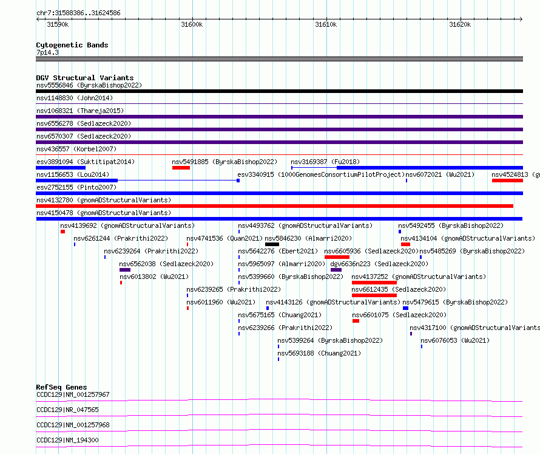Click the nsv5693188 (Chuang2021) label
This screenshot has height=454, width=540.
click(319, 353)
